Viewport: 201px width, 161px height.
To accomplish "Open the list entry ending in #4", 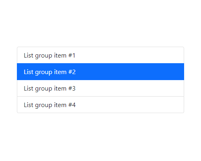I will [100, 105].
